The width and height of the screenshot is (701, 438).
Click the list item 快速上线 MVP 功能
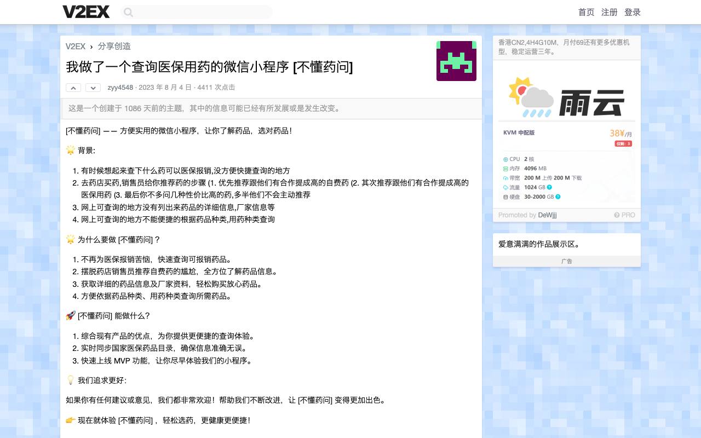tap(168, 361)
